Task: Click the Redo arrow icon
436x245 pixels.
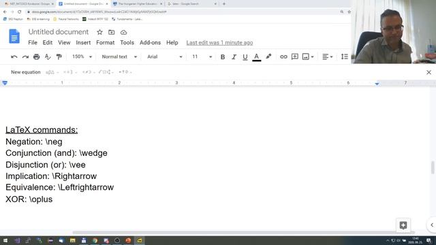Action: click(25, 56)
